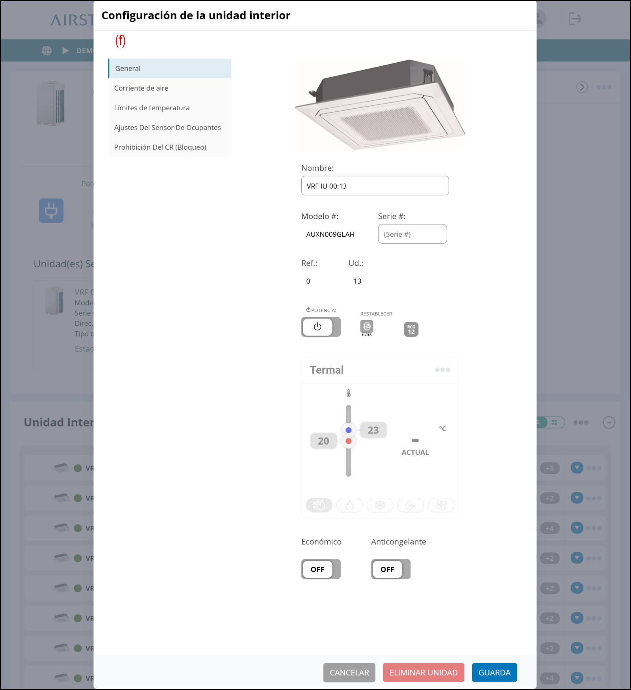The image size is (631, 690).
Task: Save settings with the GUARDA button
Action: [x=494, y=673]
